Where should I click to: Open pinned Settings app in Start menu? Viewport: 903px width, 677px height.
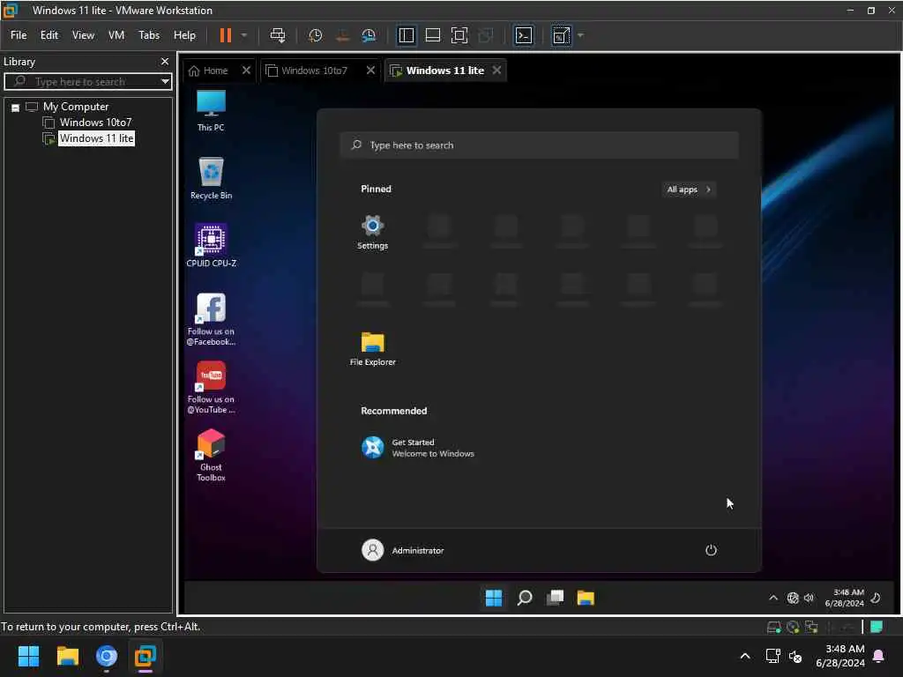[x=373, y=232]
